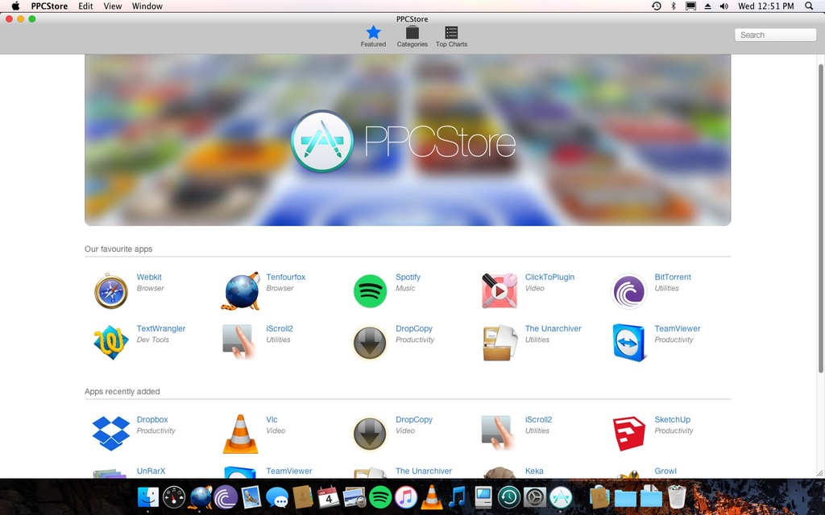
Task: Open the Edit menu
Action: [85, 6]
